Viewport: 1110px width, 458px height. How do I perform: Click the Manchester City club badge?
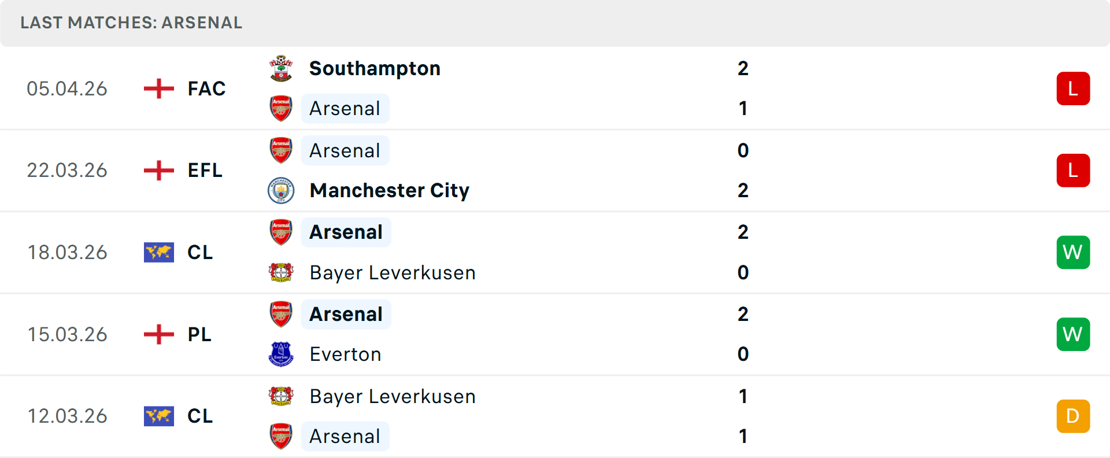[281, 190]
